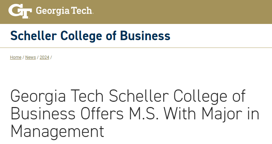This screenshot has height=144, width=272.
Task: Click empty area of gold header banner
Action: tap(182, 12)
